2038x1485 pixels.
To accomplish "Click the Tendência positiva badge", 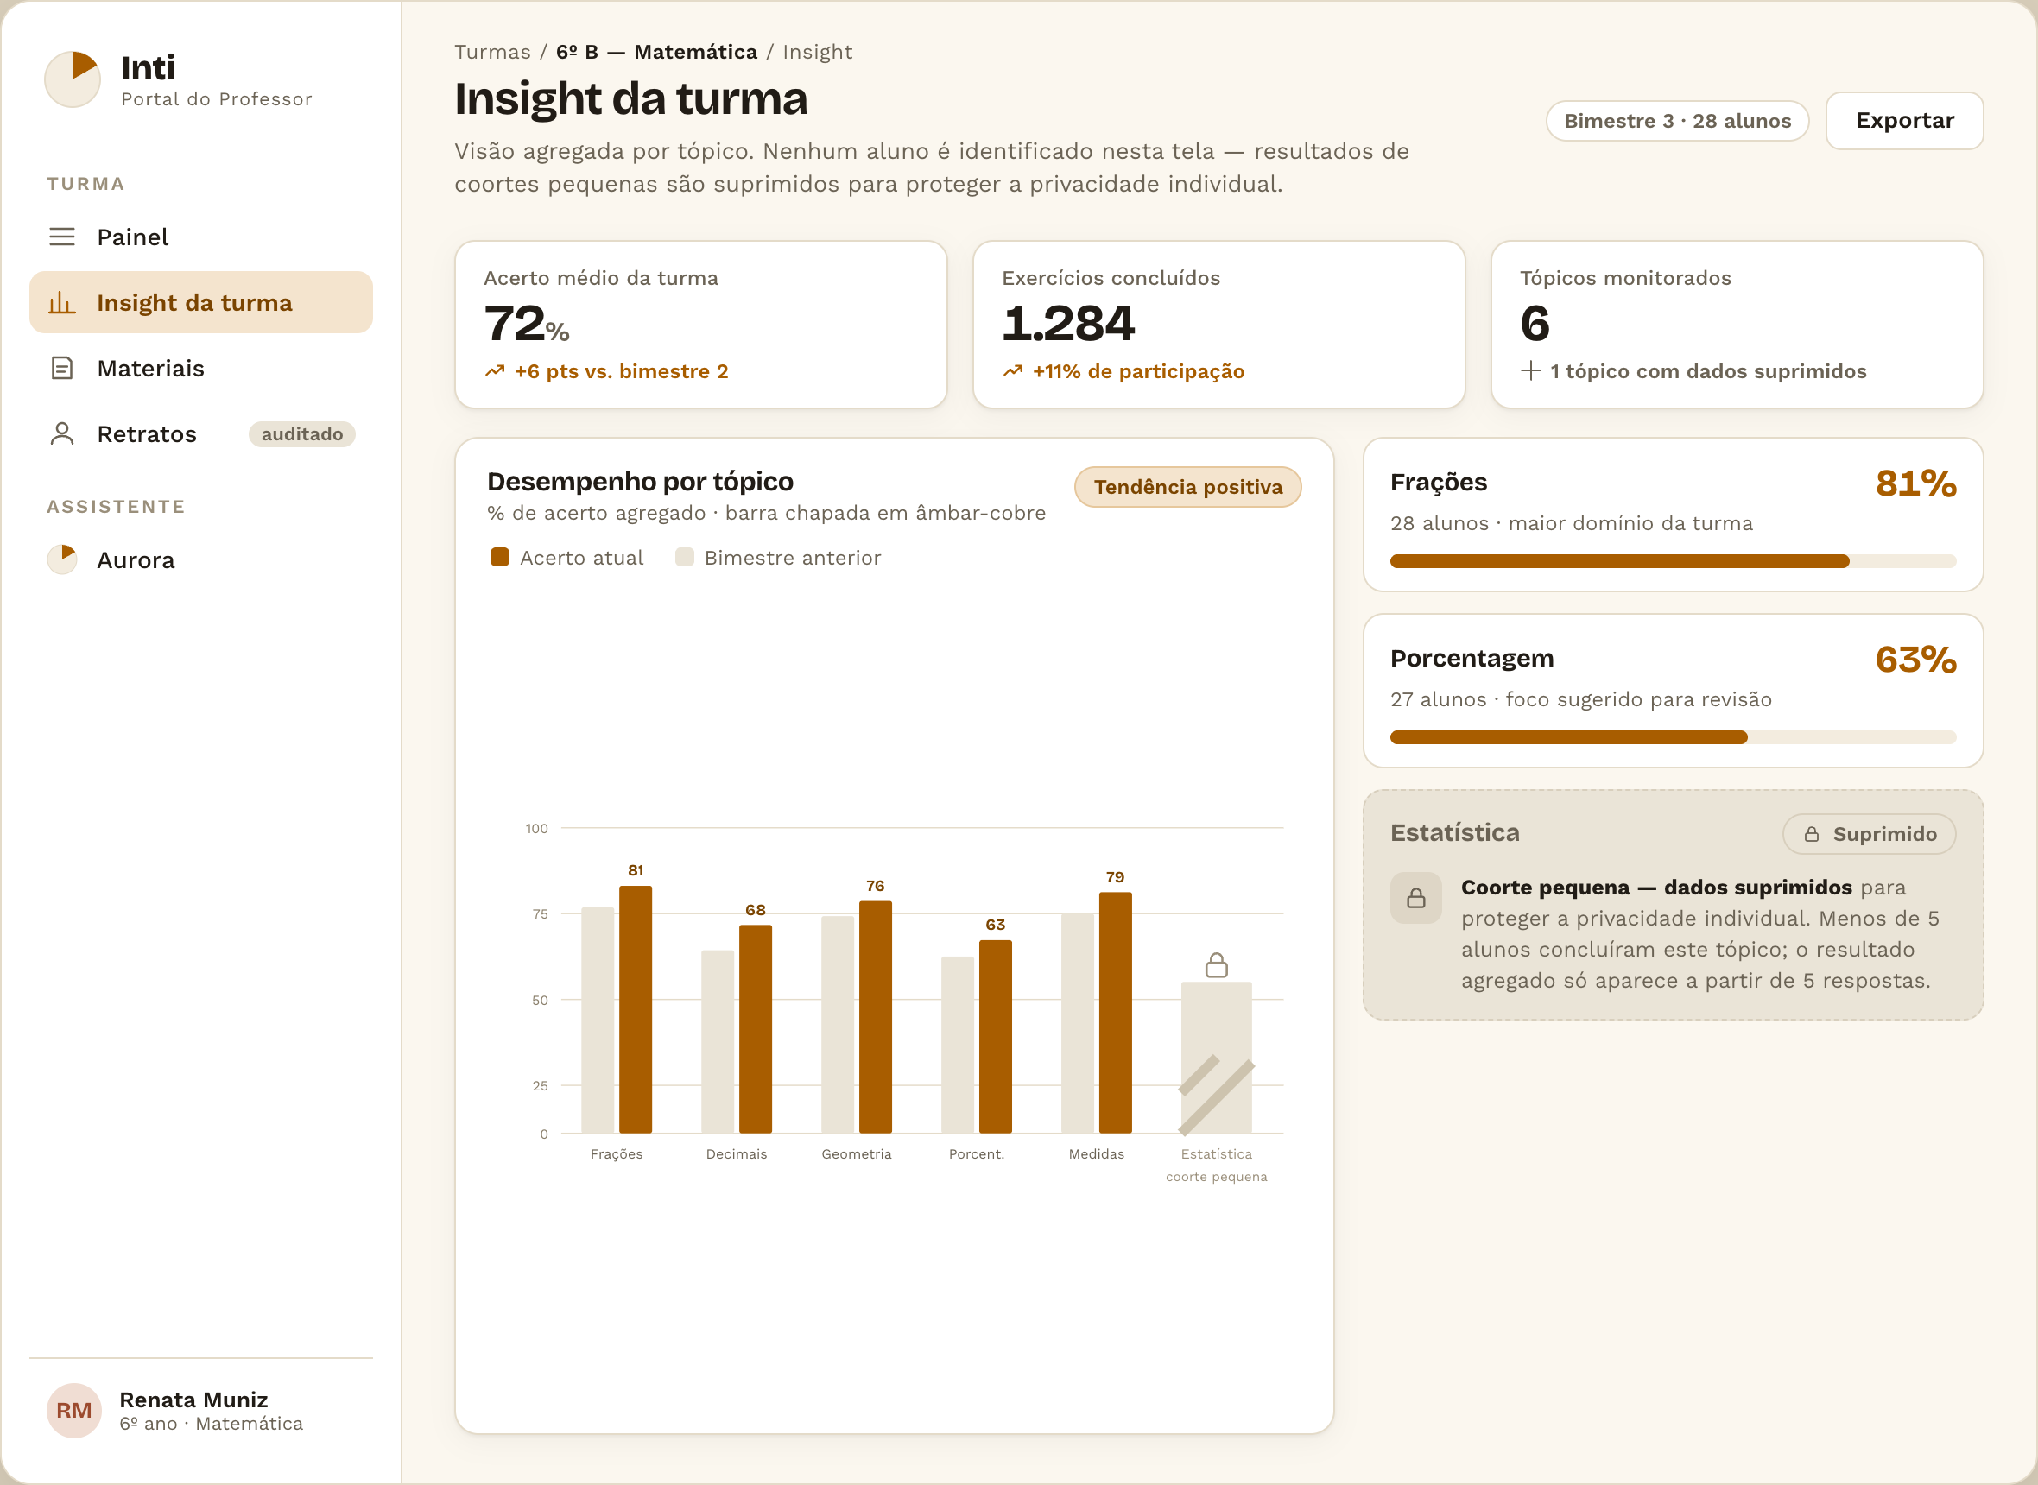I will point(1187,486).
